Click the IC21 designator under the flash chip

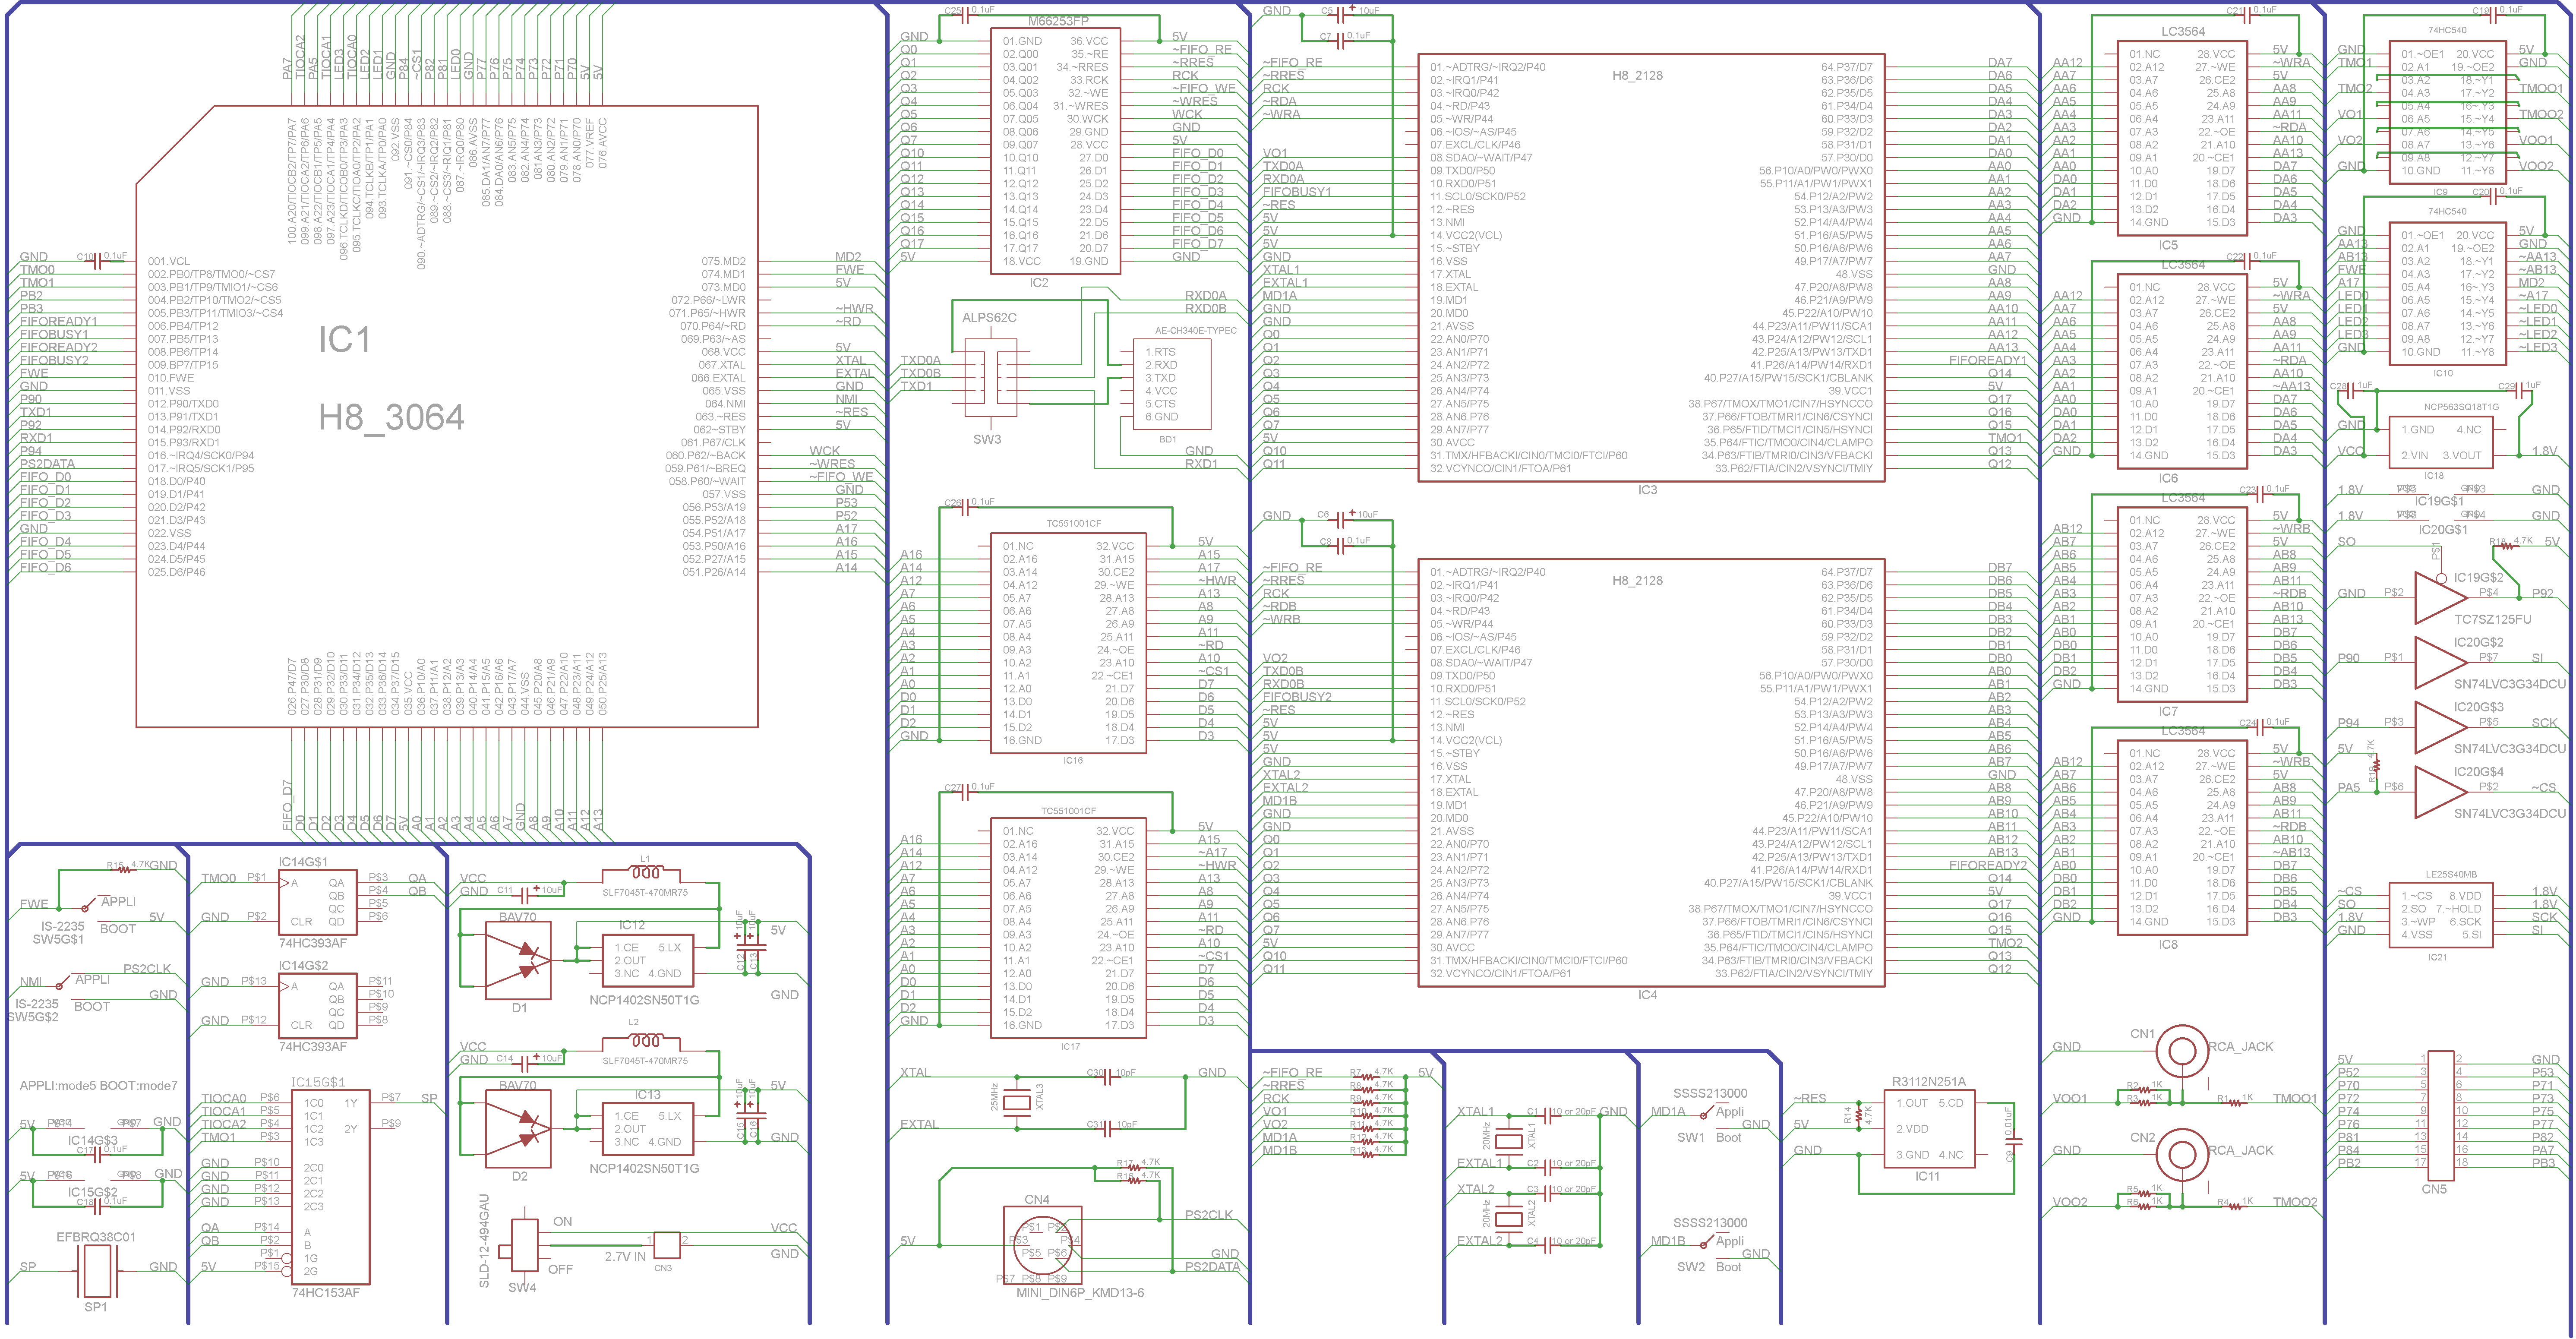(x=2438, y=957)
